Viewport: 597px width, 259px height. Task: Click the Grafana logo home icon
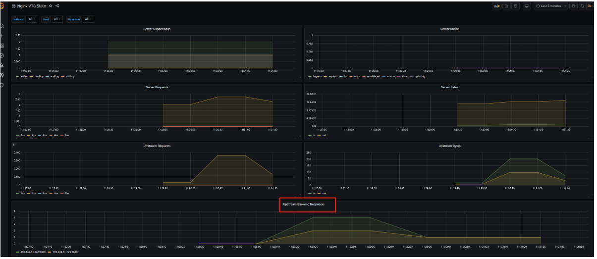coord(2,6)
